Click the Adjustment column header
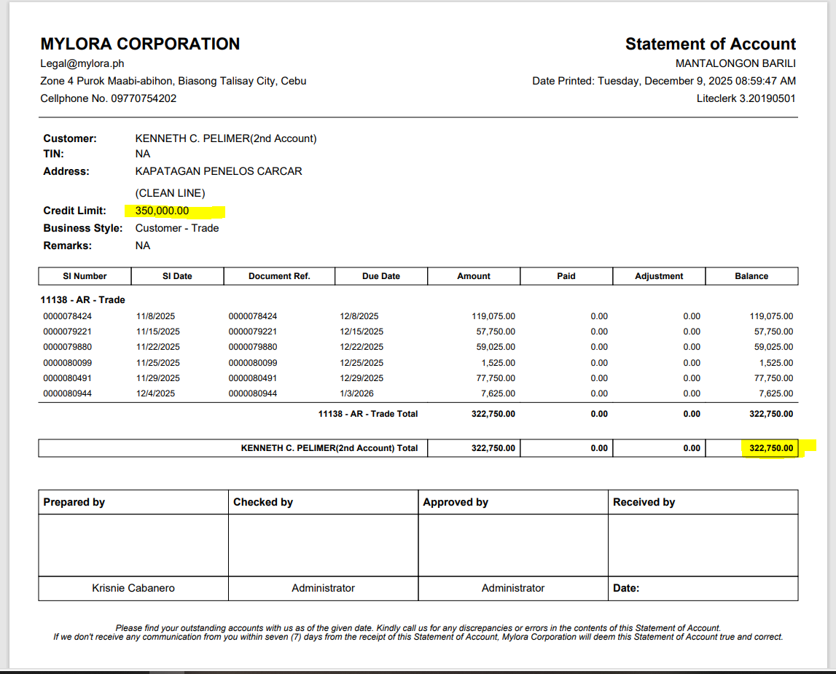Screen dimensions: 836x674 (659, 276)
